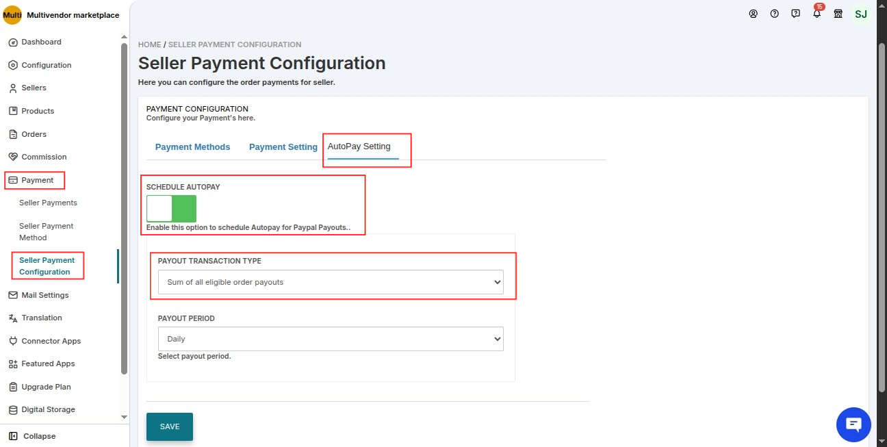Expand the Payout Period dropdown
This screenshot has height=447, width=887.
point(331,339)
